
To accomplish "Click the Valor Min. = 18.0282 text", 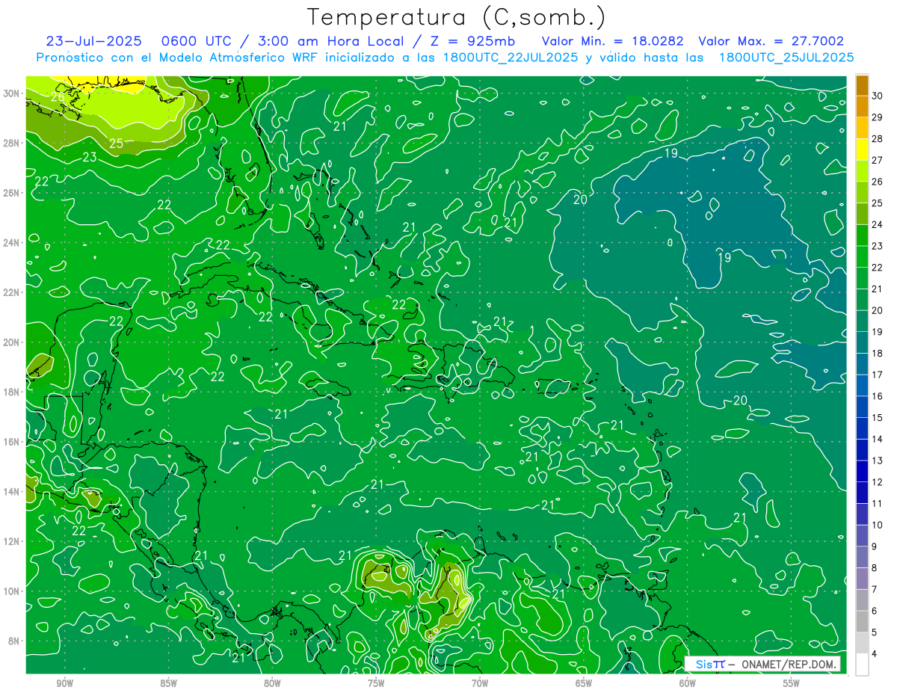I will click(613, 41).
